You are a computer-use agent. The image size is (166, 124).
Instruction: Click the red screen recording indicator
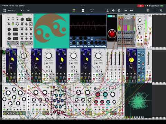(x=140, y=6)
